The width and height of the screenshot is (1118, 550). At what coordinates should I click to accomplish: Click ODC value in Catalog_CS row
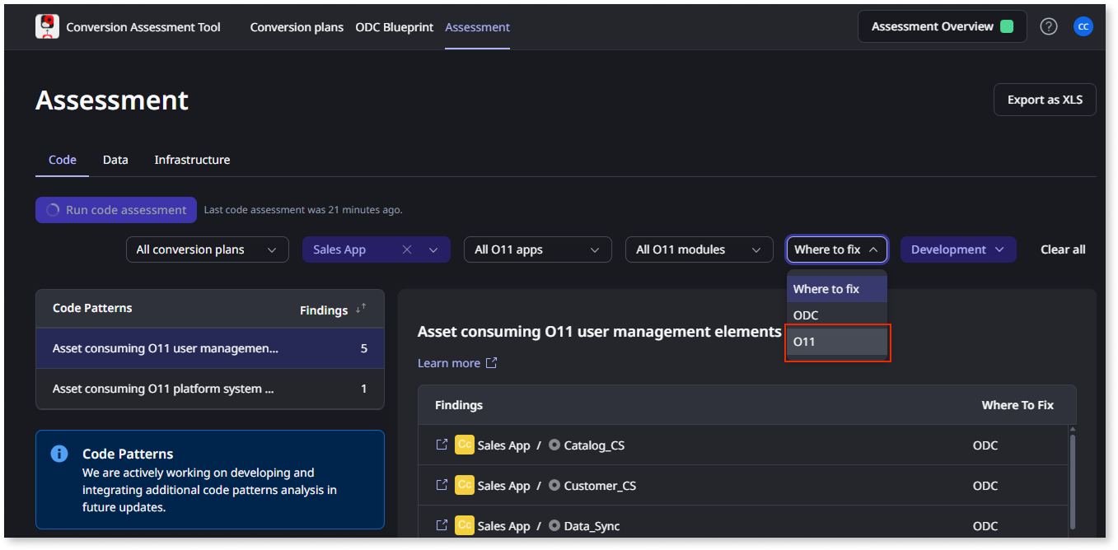click(x=985, y=445)
